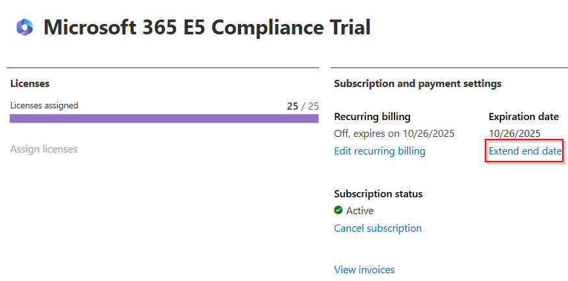Click the green Active status checkmark icon
Screen dimensions: 568x281
click(338, 210)
